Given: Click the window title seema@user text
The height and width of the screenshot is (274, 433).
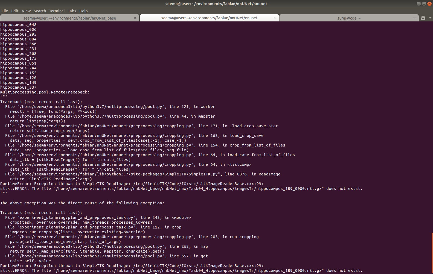Looking at the screenshot, I should (216, 4).
